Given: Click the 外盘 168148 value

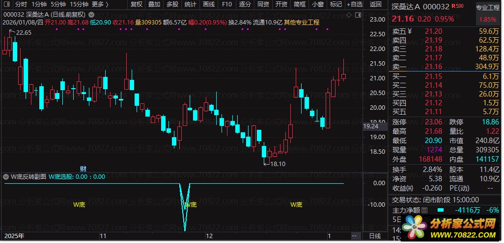Looking at the screenshot, I should pyautogui.click(x=431, y=159).
